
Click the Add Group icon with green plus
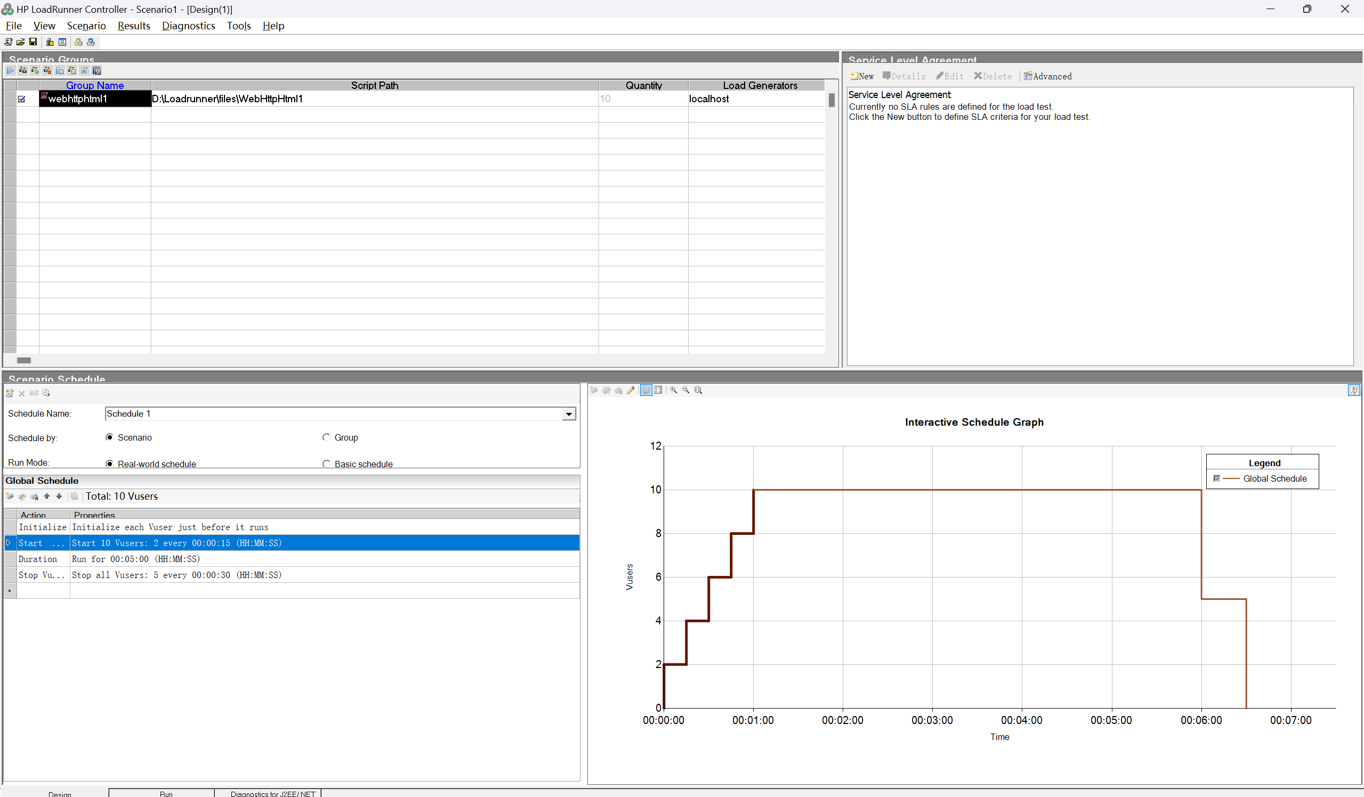coord(35,70)
